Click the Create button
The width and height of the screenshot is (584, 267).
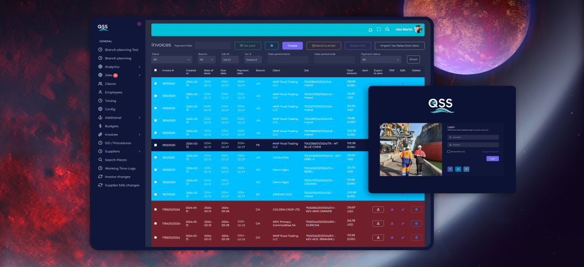292,46
